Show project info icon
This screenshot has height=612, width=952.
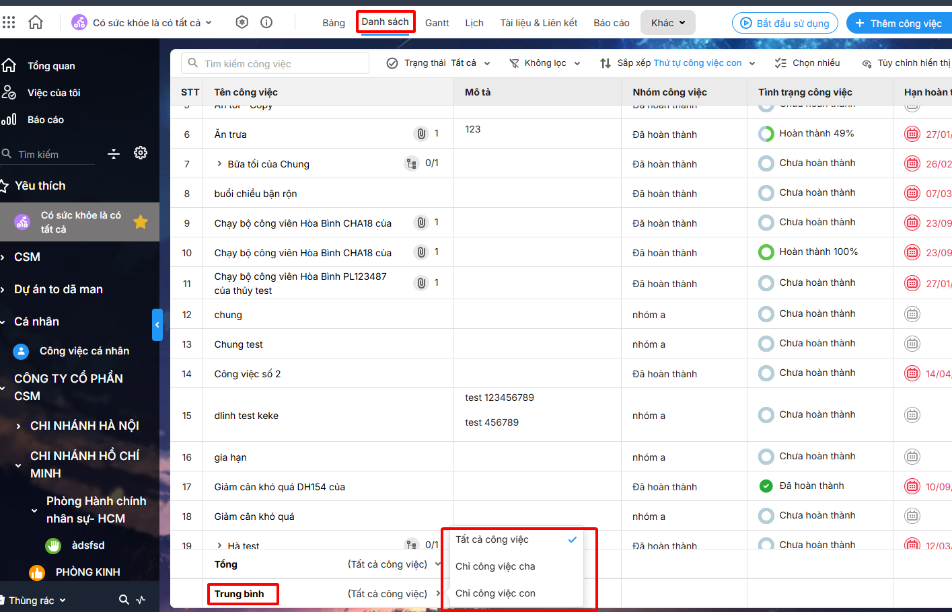coord(266,22)
